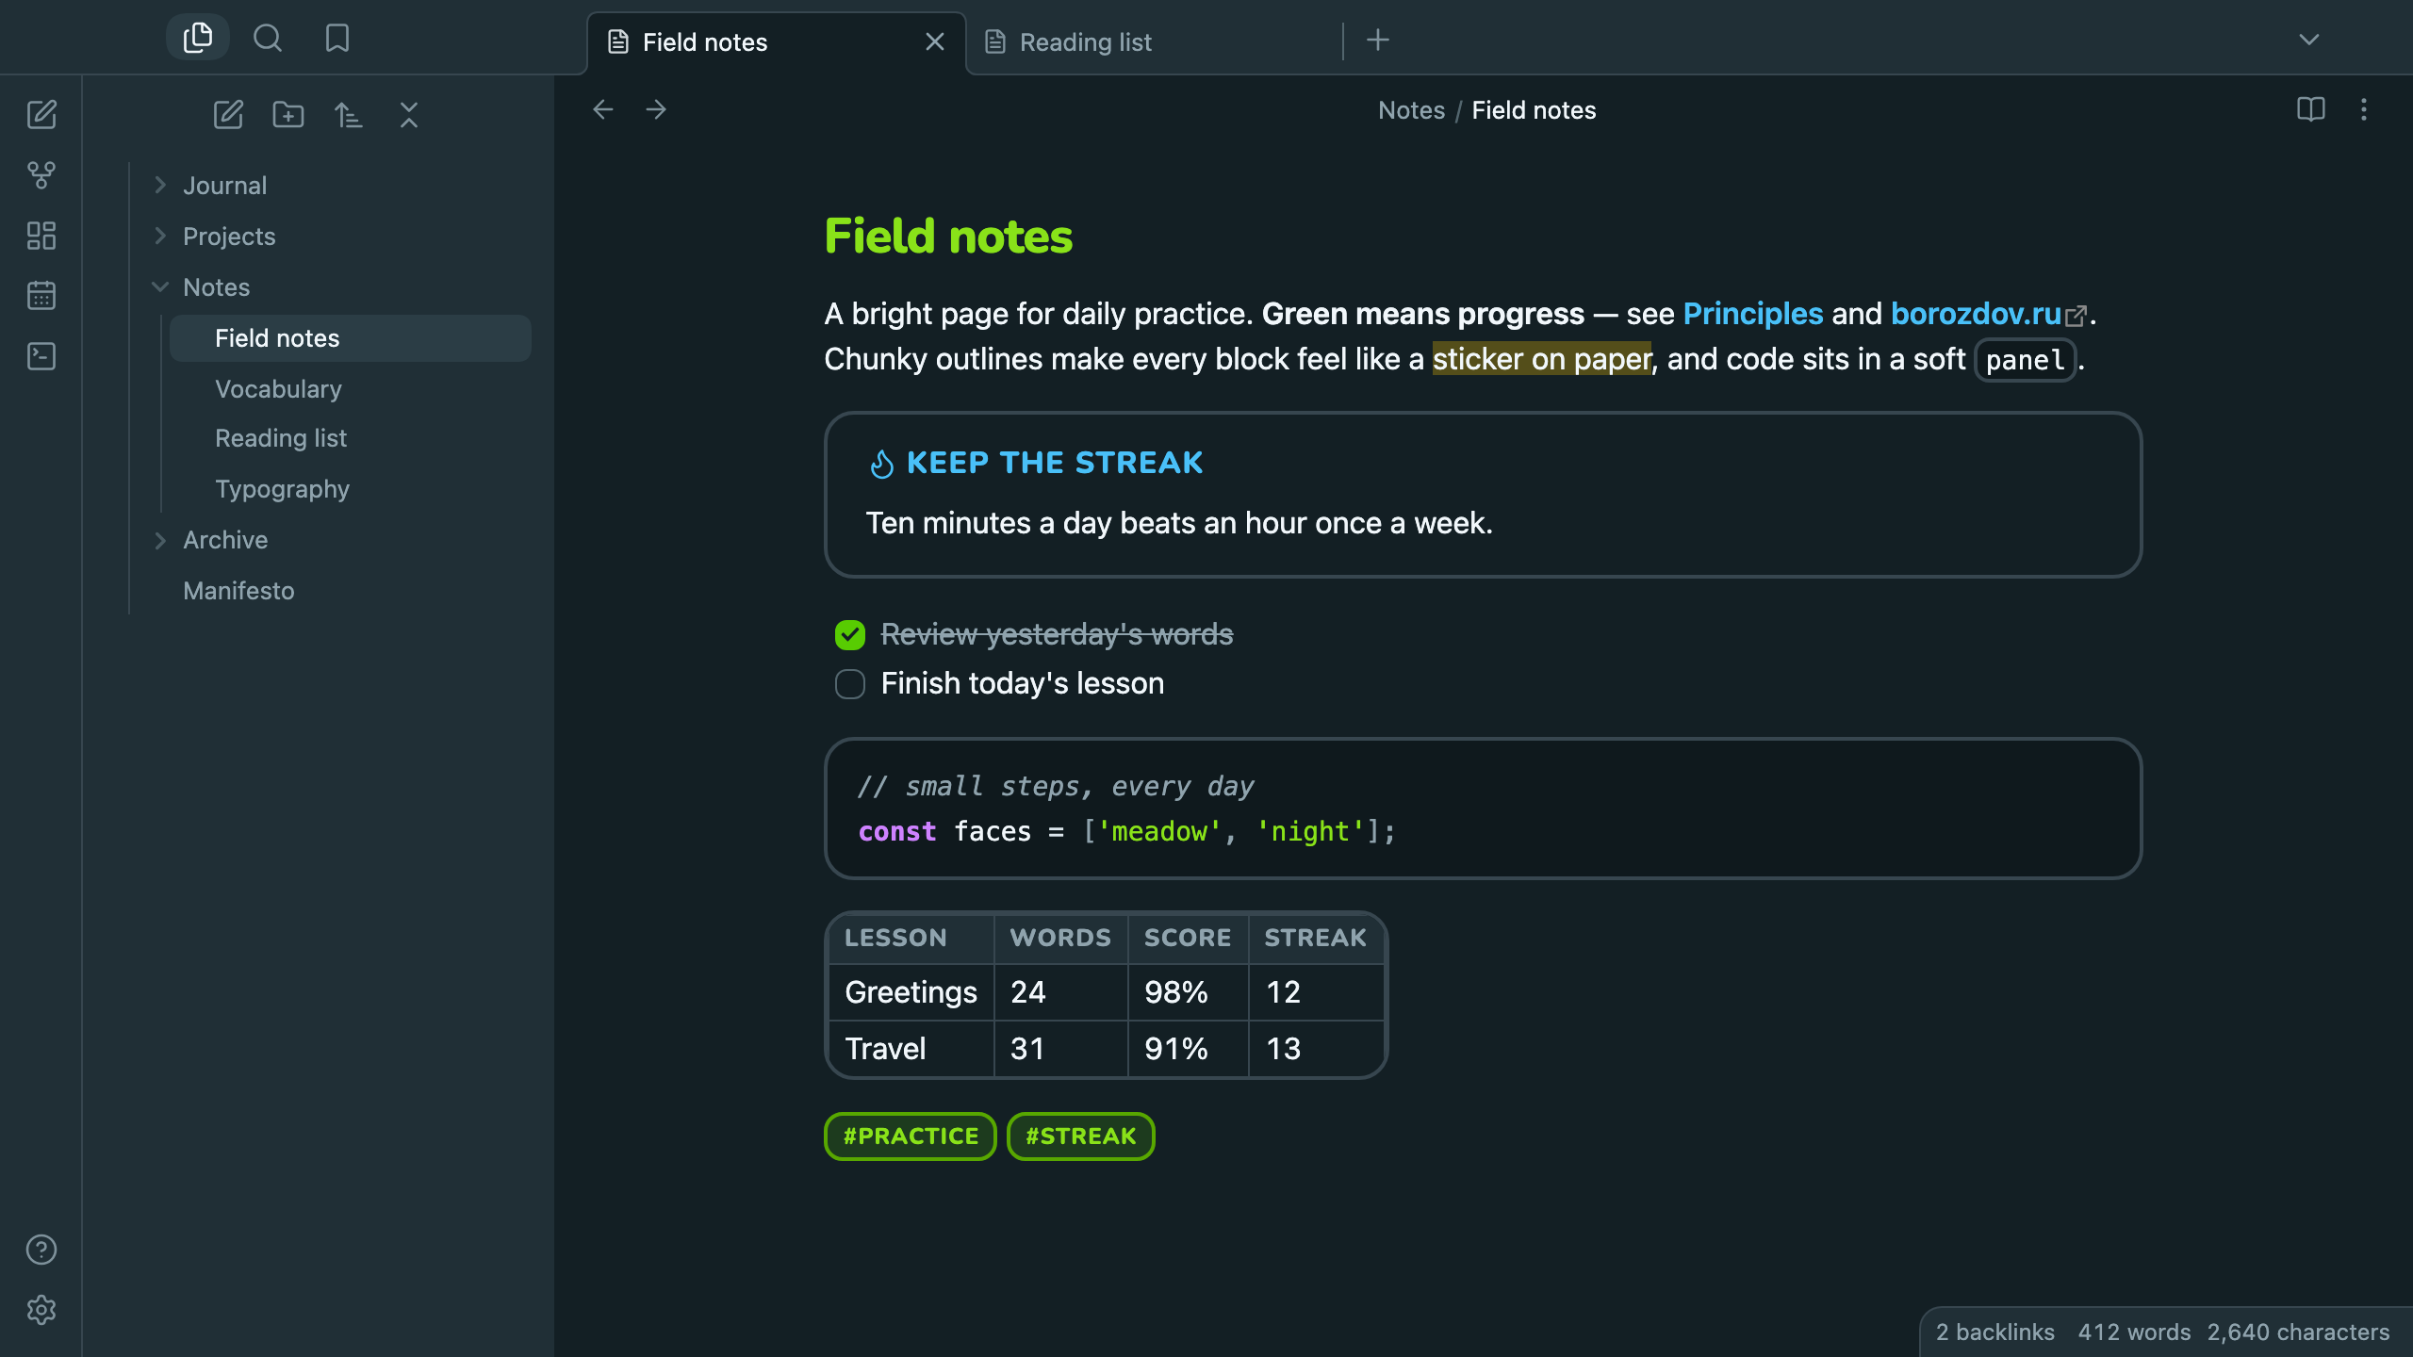Viewport: 2413px width, 1357px height.
Task: Click the SCORE table header
Action: [1188, 938]
